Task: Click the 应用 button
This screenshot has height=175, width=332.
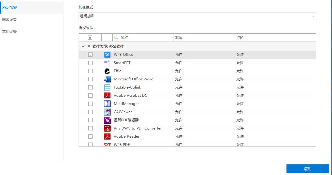Action: [x=307, y=169]
